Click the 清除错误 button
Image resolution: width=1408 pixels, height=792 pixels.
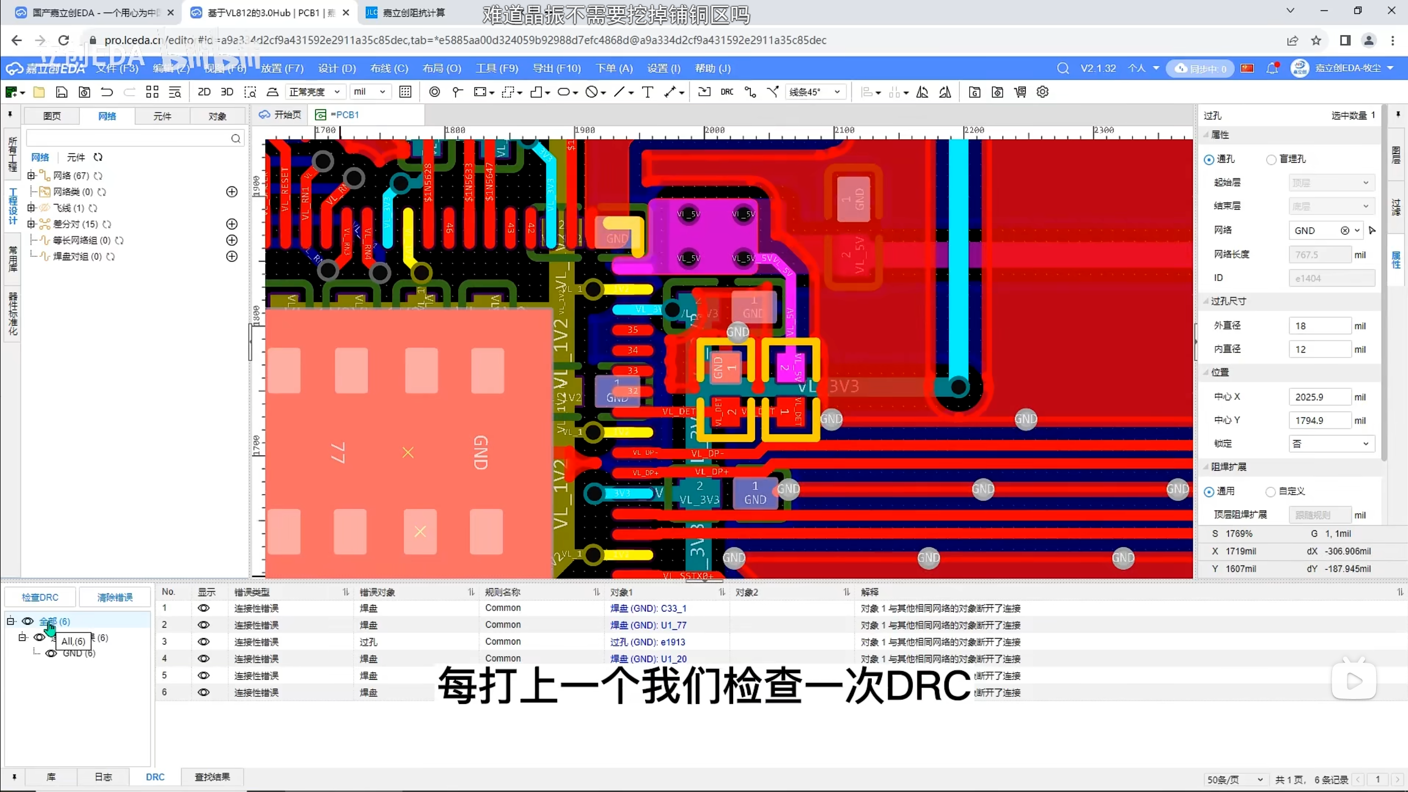click(115, 597)
